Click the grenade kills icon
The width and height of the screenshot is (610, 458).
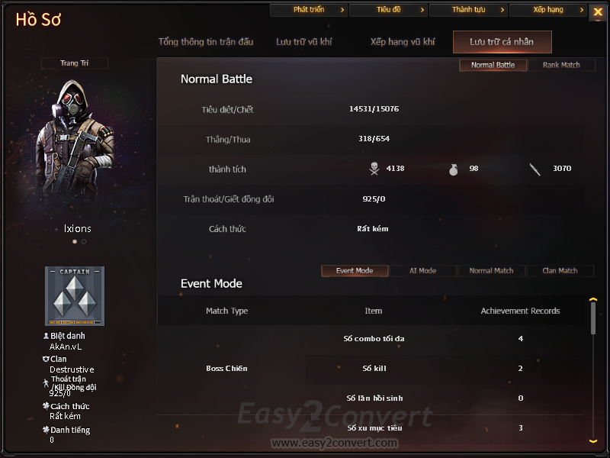coord(453,169)
